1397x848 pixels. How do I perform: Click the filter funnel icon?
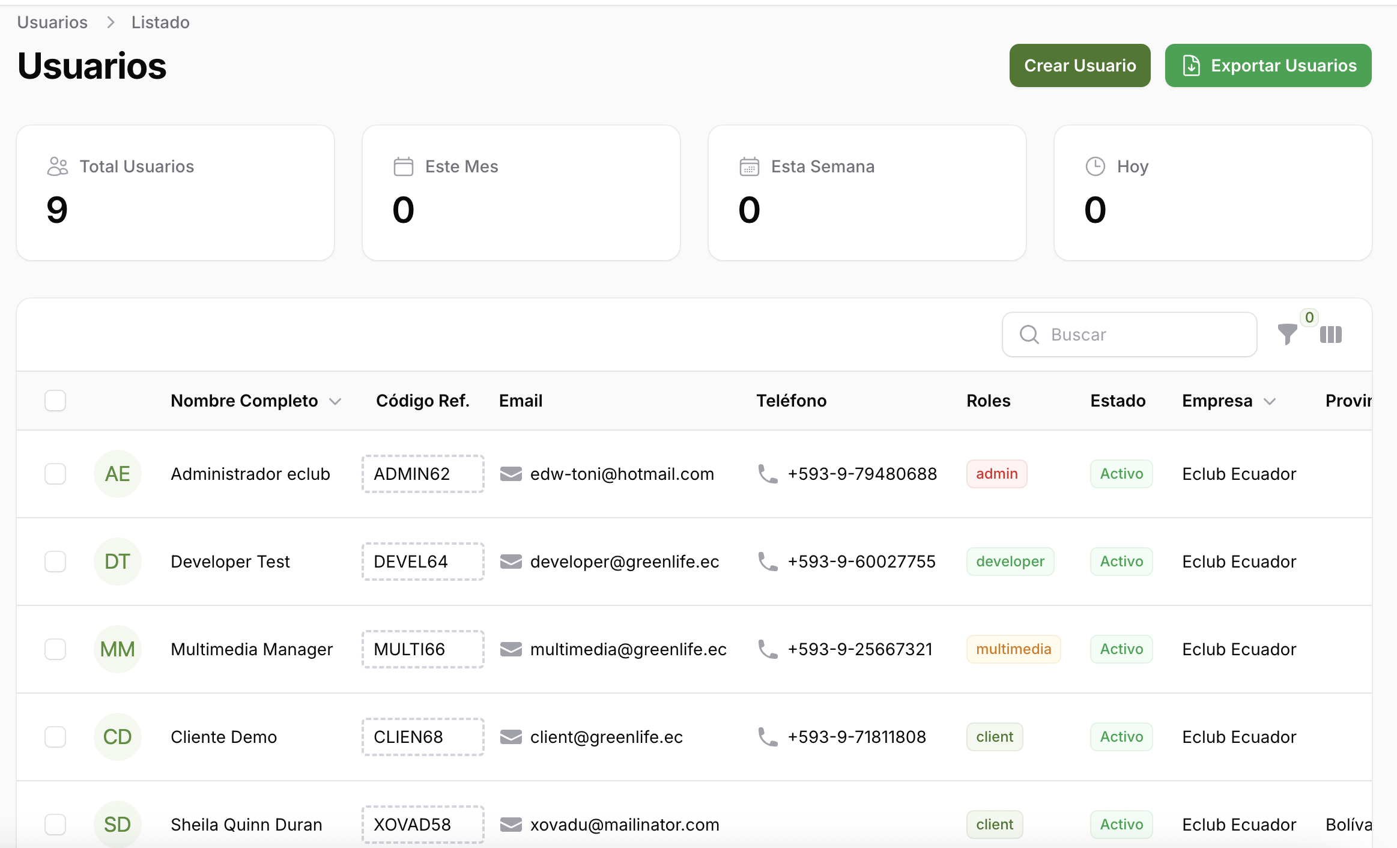tap(1286, 334)
